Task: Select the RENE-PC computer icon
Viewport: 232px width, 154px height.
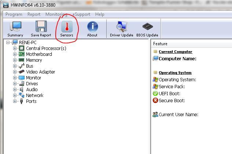Action: click(15, 42)
